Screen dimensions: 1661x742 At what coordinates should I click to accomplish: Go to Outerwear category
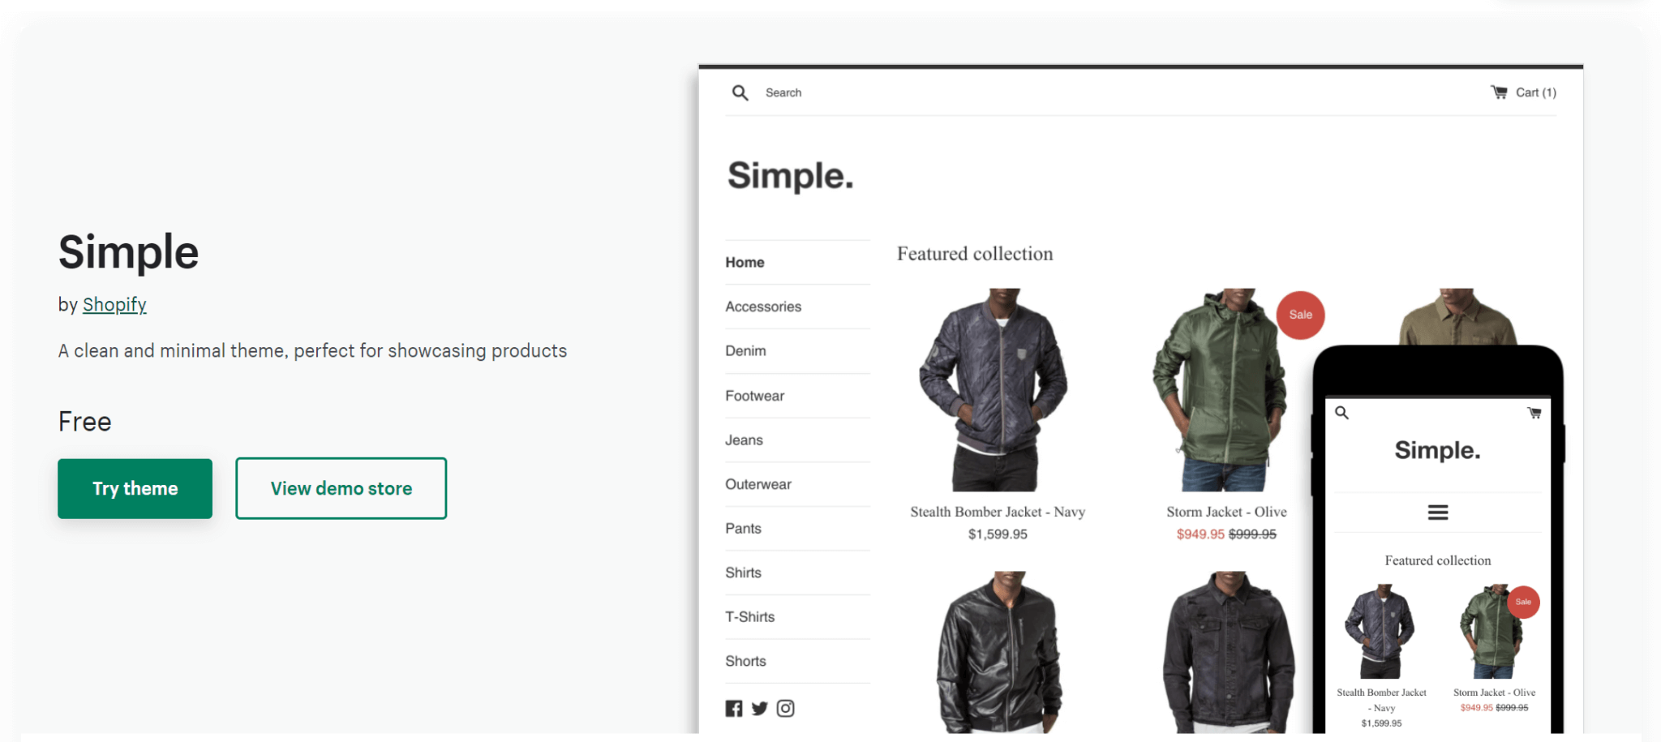point(758,484)
